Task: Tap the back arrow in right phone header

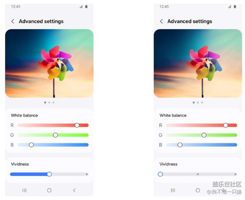Action: click(x=161, y=21)
